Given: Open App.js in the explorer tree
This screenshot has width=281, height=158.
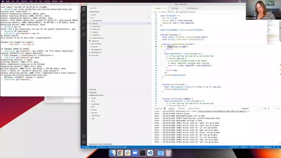Looking at the screenshot, I should tap(95, 23).
